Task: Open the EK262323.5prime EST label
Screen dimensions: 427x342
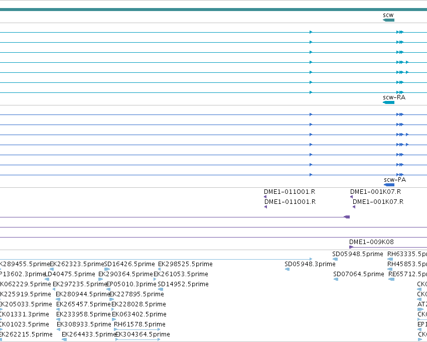Action: [x=77, y=264]
